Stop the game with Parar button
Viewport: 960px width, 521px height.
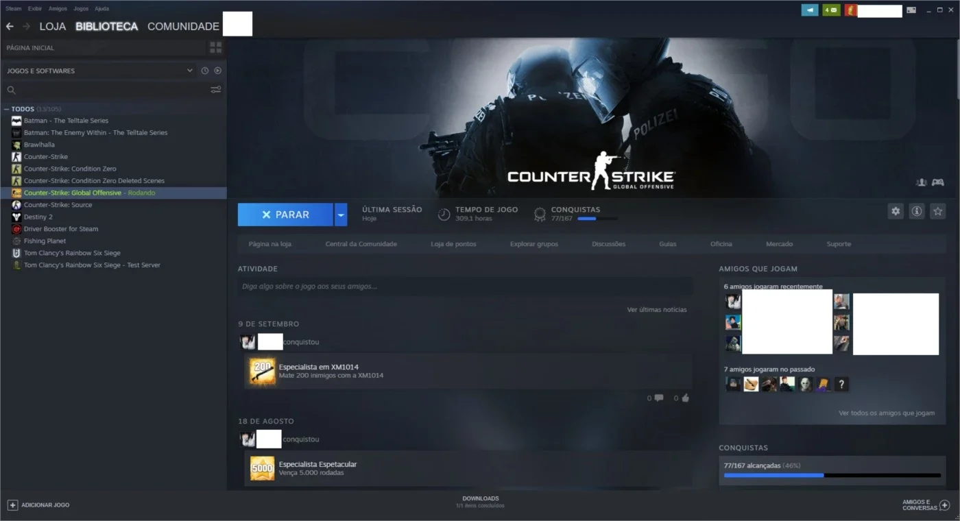point(285,215)
